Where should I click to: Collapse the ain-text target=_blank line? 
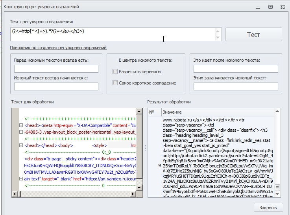click(x=21, y=179)
